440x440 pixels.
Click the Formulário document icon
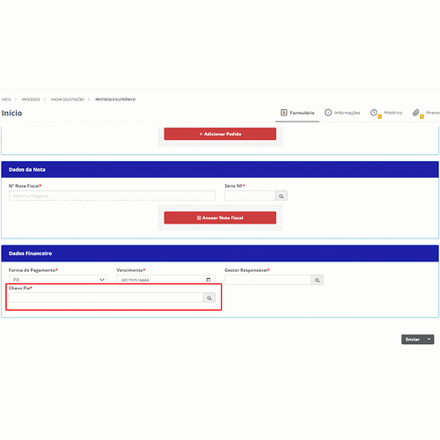pyautogui.click(x=283, y=113)
